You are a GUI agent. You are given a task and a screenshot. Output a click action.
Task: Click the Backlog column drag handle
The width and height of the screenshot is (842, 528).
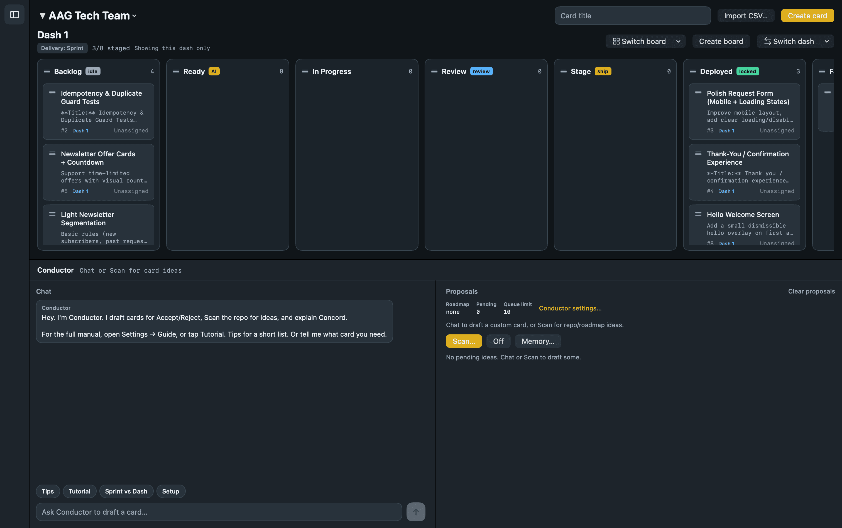tap(46, 71)
